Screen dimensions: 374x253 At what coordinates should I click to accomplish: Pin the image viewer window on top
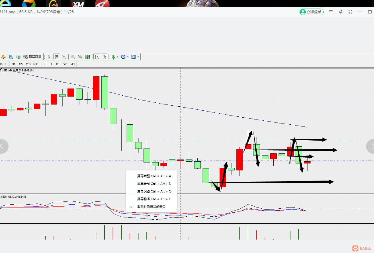click(341, 12)
